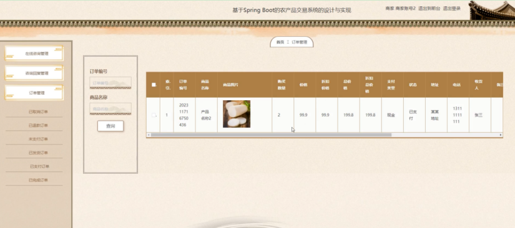Go to 已支付订单 submenu
515x228 pixels.
39,166
